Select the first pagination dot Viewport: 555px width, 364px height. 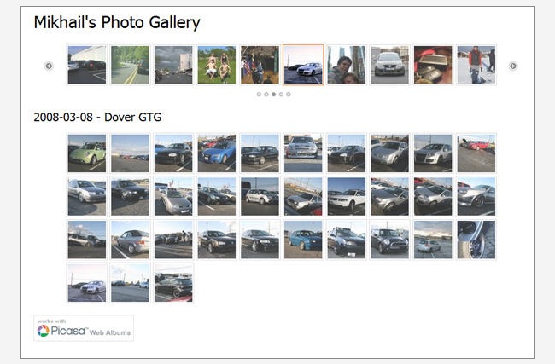coord(259,95)
